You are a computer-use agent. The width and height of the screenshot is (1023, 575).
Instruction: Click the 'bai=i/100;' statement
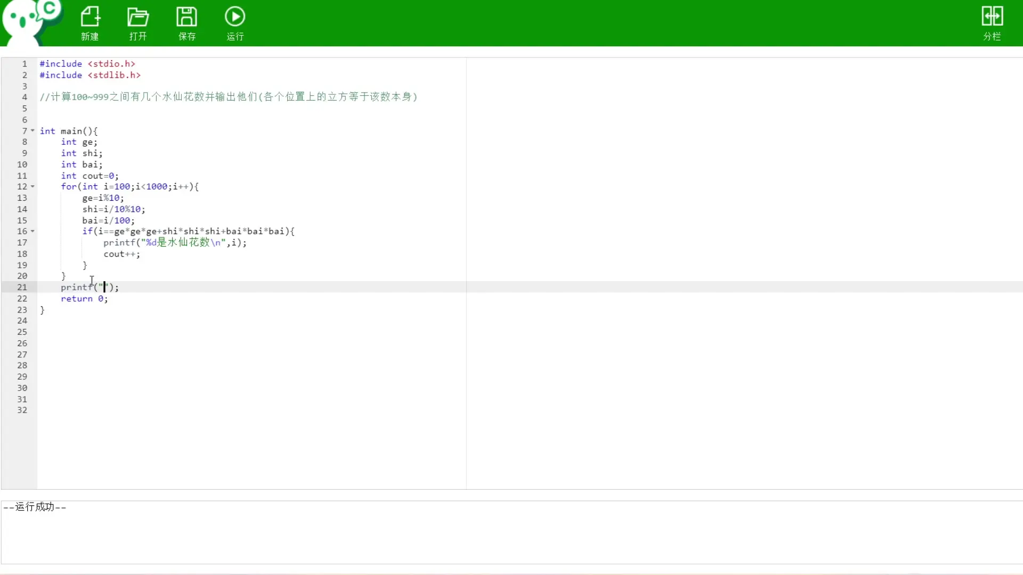(108, 220)
